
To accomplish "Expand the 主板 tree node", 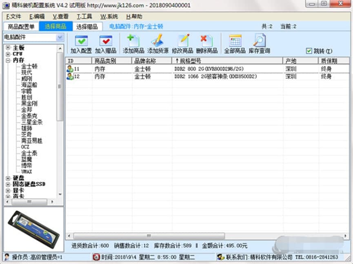I will coord(8,48).
